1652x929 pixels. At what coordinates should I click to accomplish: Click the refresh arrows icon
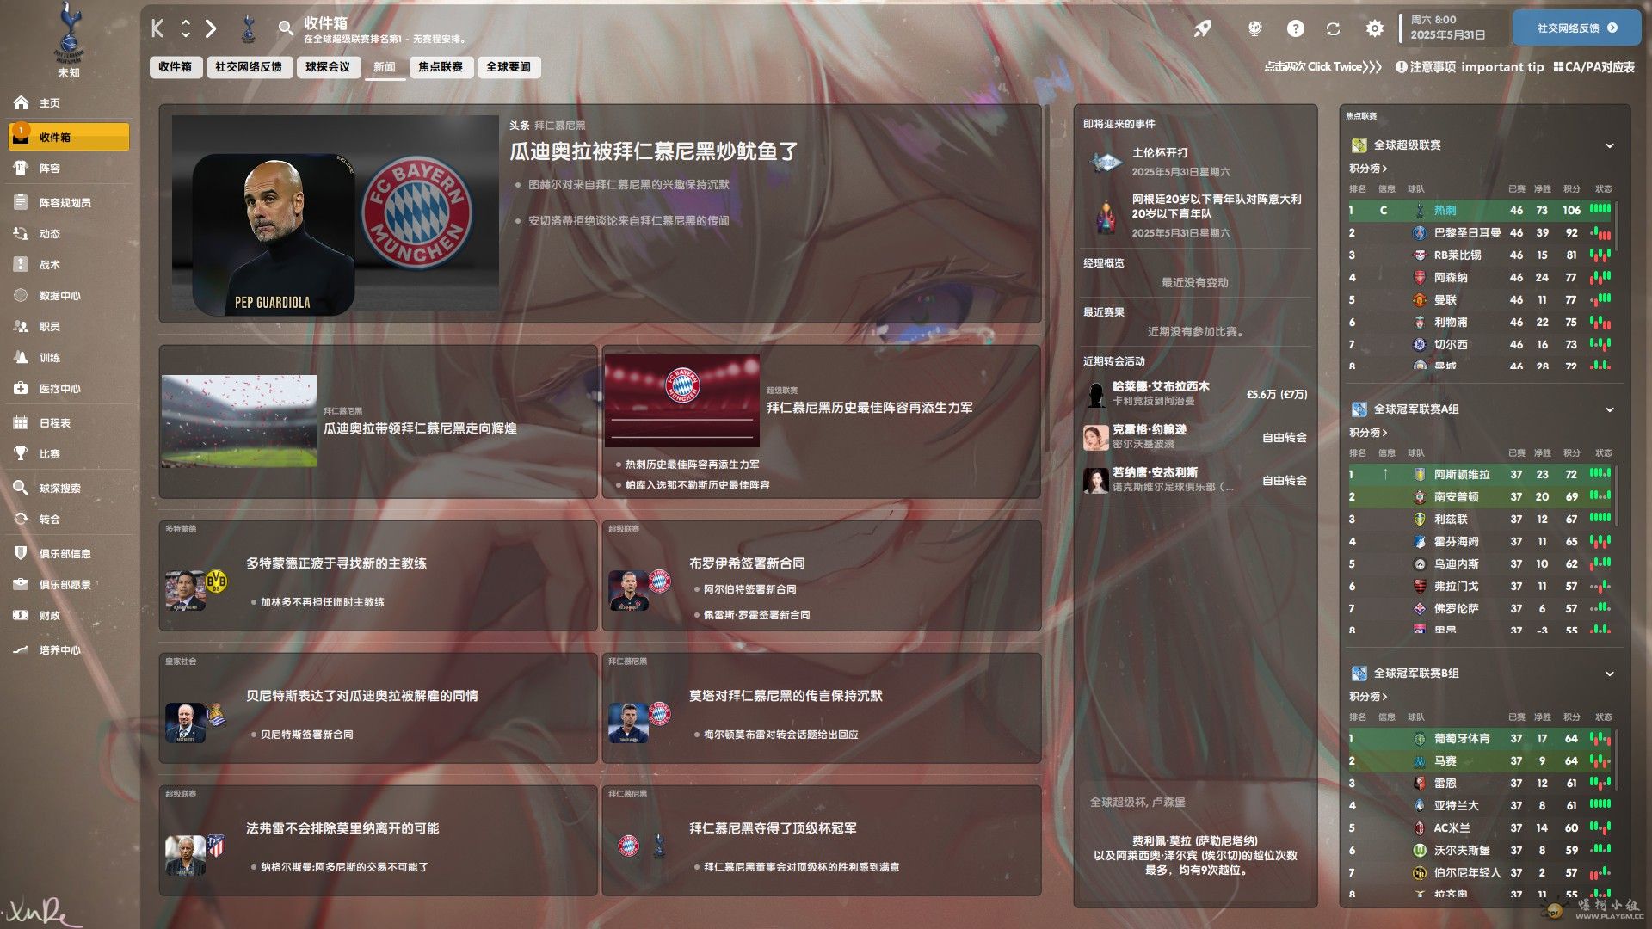[1333, 28]
